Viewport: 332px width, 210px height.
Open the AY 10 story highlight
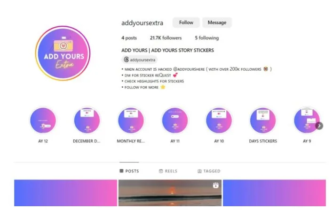pyautogui.click(x=219, y=120)
